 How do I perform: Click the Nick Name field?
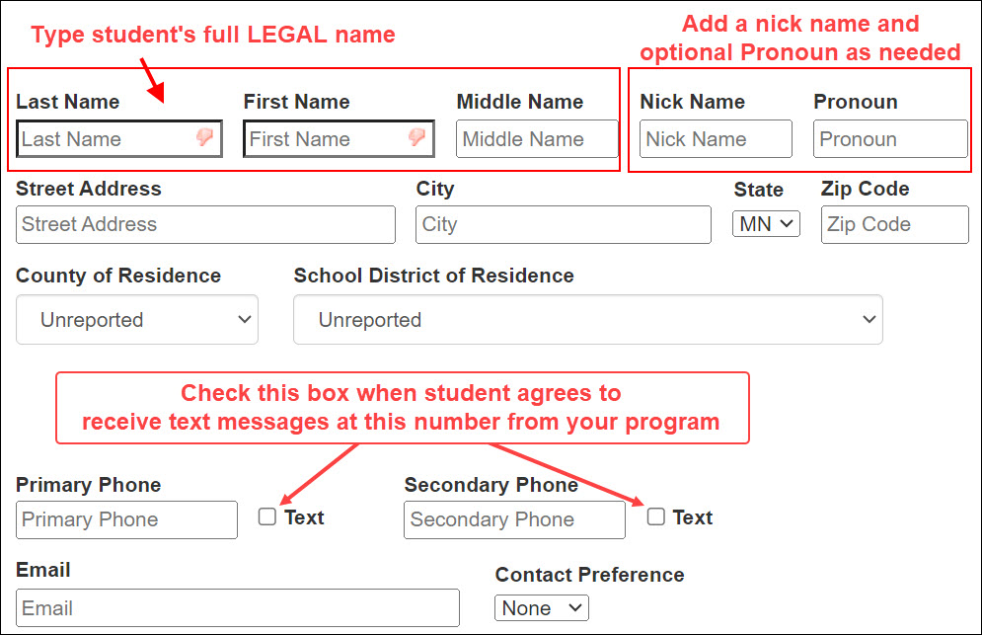tap(716, 139)
